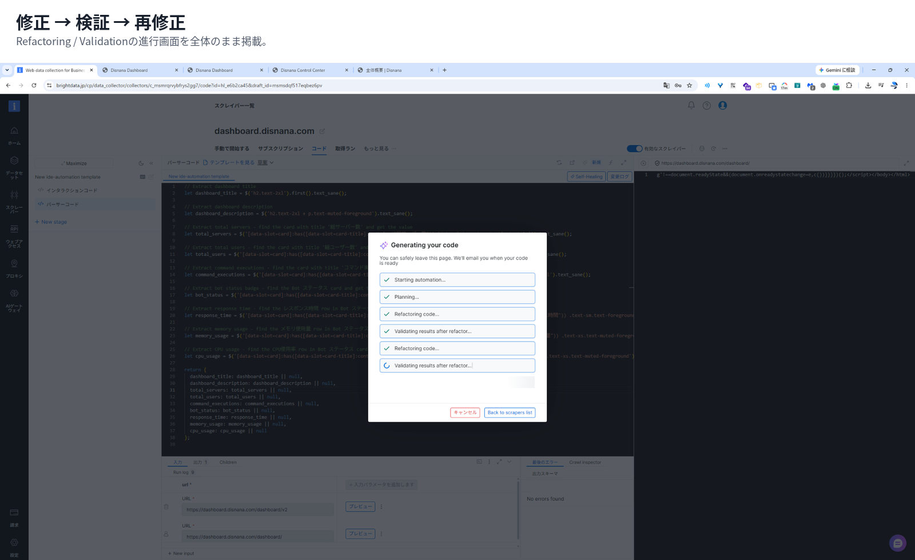The height and width of the screenshot is (560, 915).
Task: Edit the dashboard.disnana.com name icon
Action: [322, 131]
